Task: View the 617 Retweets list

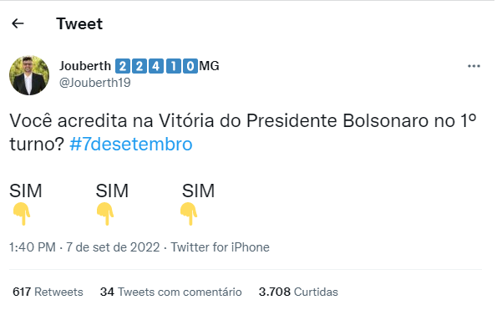Action: point(48,292)
